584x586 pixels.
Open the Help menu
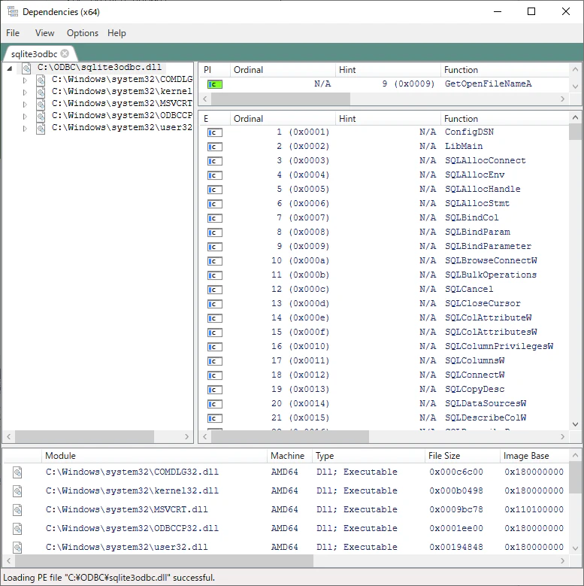[x=116, y=33]
